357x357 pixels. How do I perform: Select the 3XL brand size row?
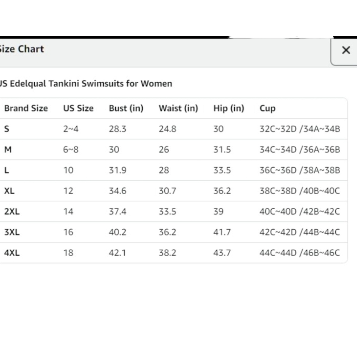click(174, 232)
